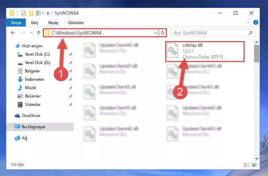Click the 134 öğe status text
Image resolution: width=268 pixels, height=176 pixels.
[17, 164]
